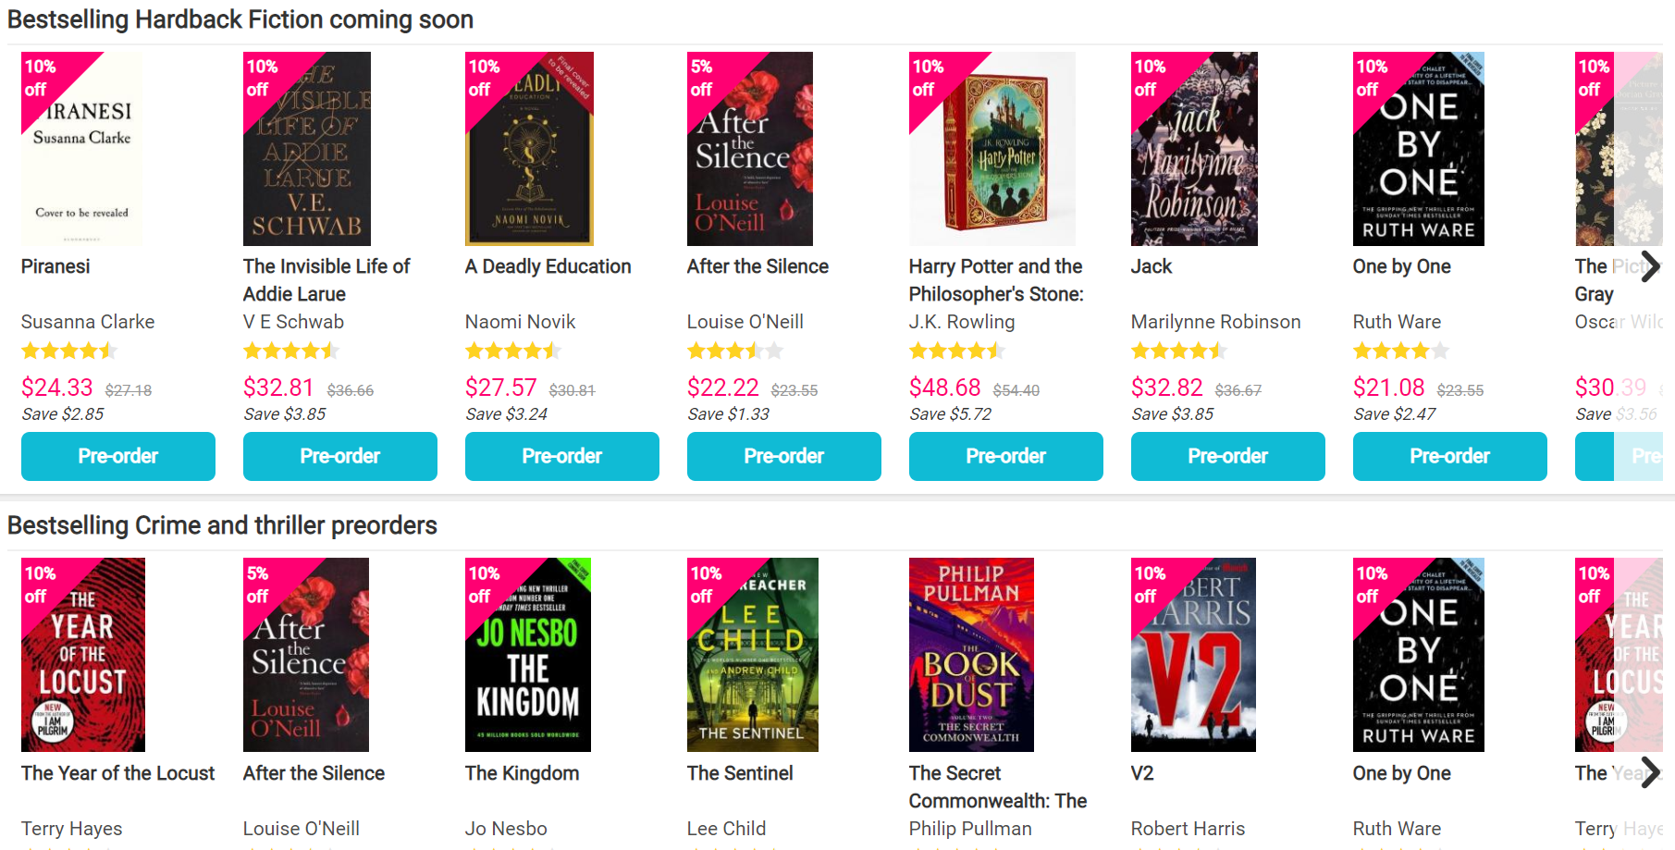Viewport: 1675px width, 850px height.
Task: Pre-order A Deadly Education
Action: tap(561, 456)
